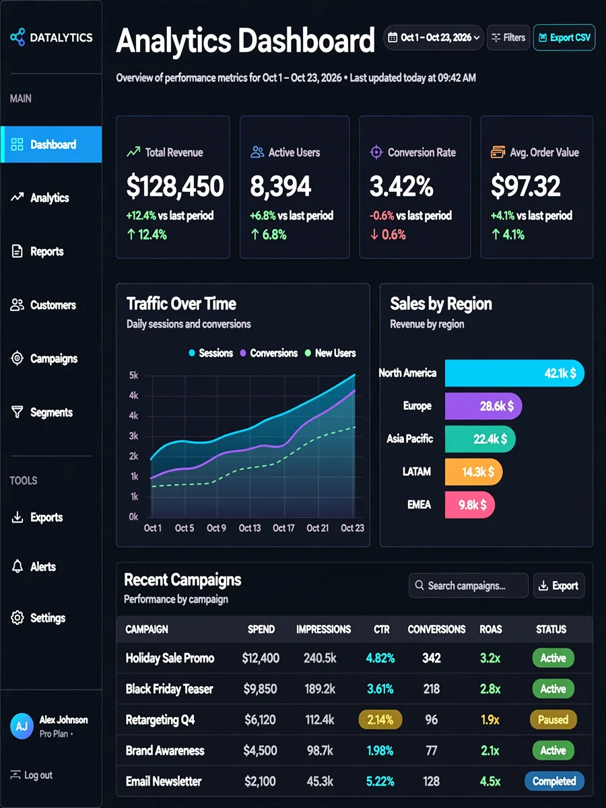Click the 4.5x ROAS value
The image size is (606, 808).
click(490, 782)
